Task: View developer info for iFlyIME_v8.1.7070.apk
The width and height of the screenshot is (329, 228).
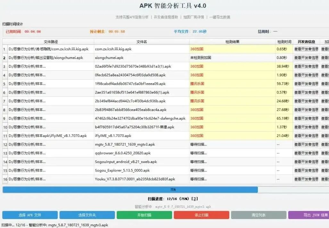Action: pyautogui.click(x=306, y=136)
